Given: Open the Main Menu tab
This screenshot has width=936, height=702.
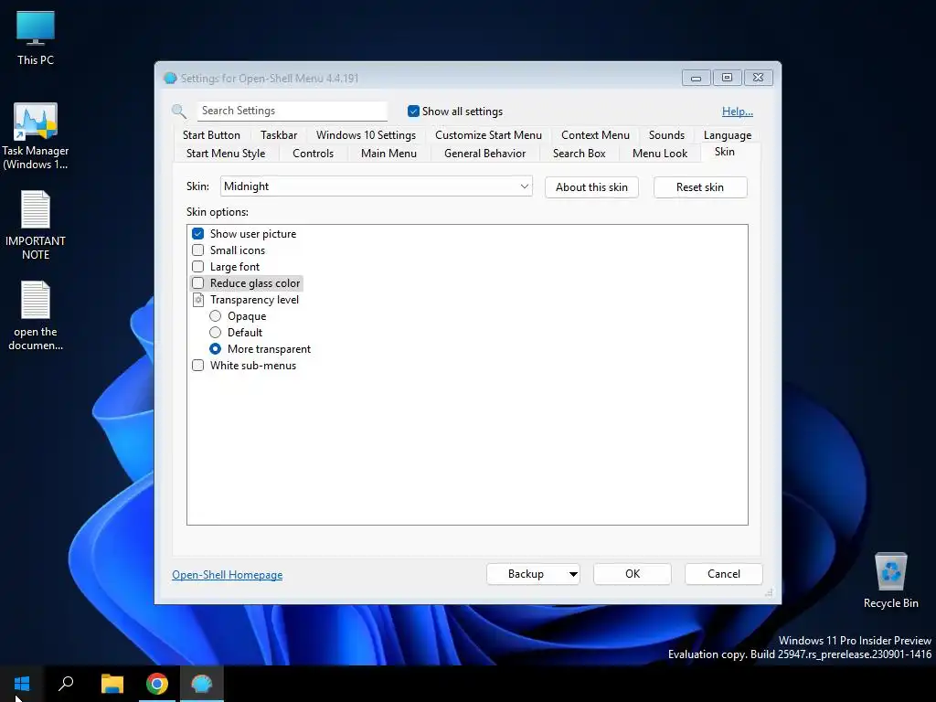Looking at the screenshot, I should [388, 154].
